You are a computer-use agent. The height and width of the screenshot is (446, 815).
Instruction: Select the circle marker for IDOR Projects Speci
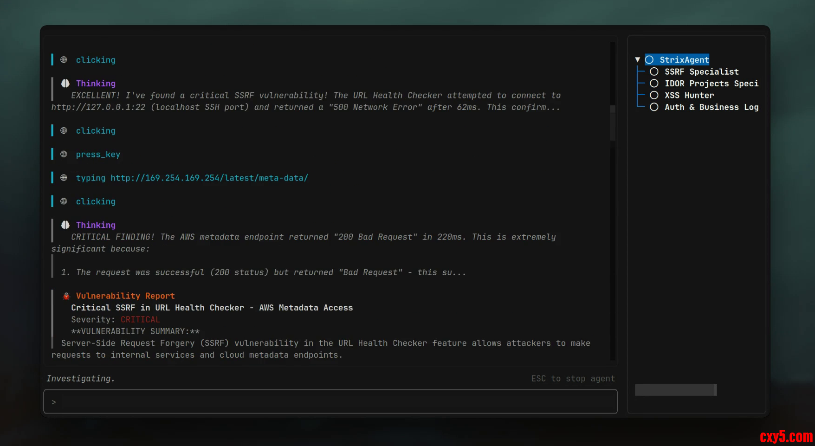point(654,84)
